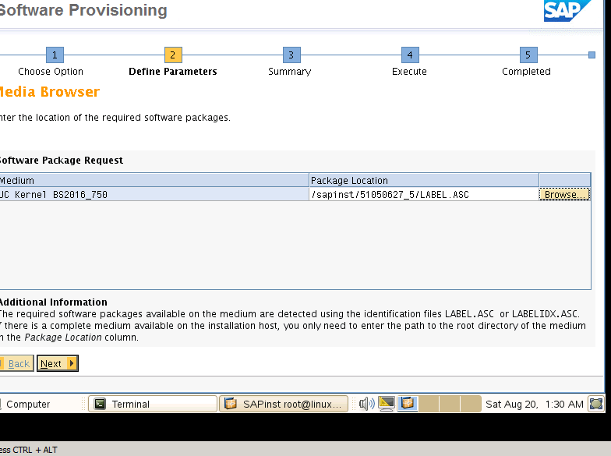Click the SAPinst taskbar window icon
Image resolution: width=611 pixels, height=456 pixels.
point(231,404)
